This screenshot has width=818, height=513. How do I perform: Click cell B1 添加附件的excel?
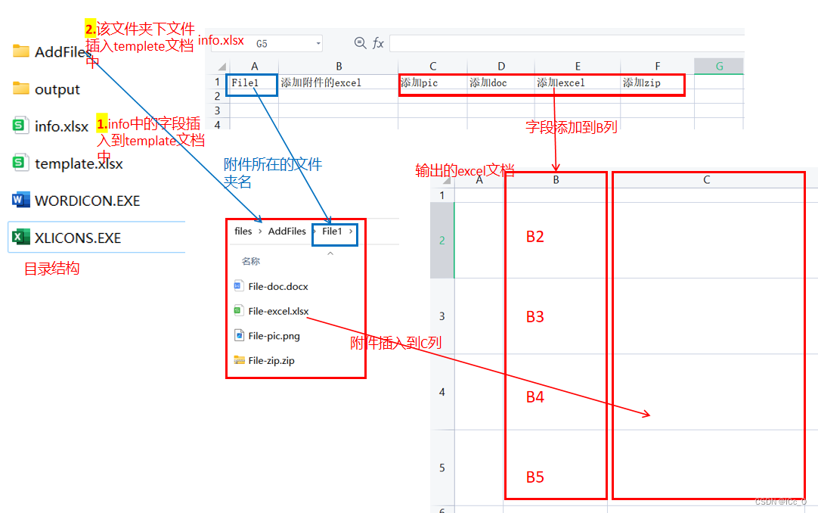coord(339,82)
